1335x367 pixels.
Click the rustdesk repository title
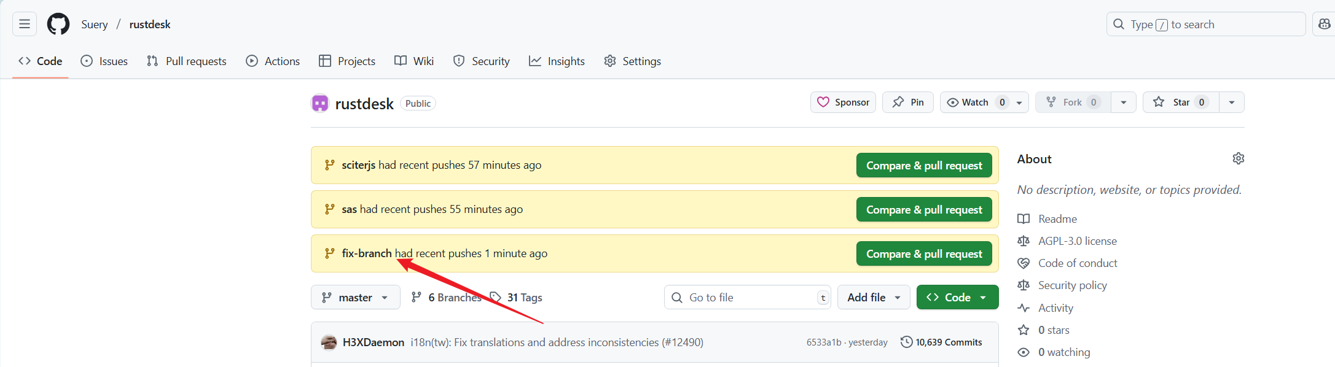click(364, 104)
